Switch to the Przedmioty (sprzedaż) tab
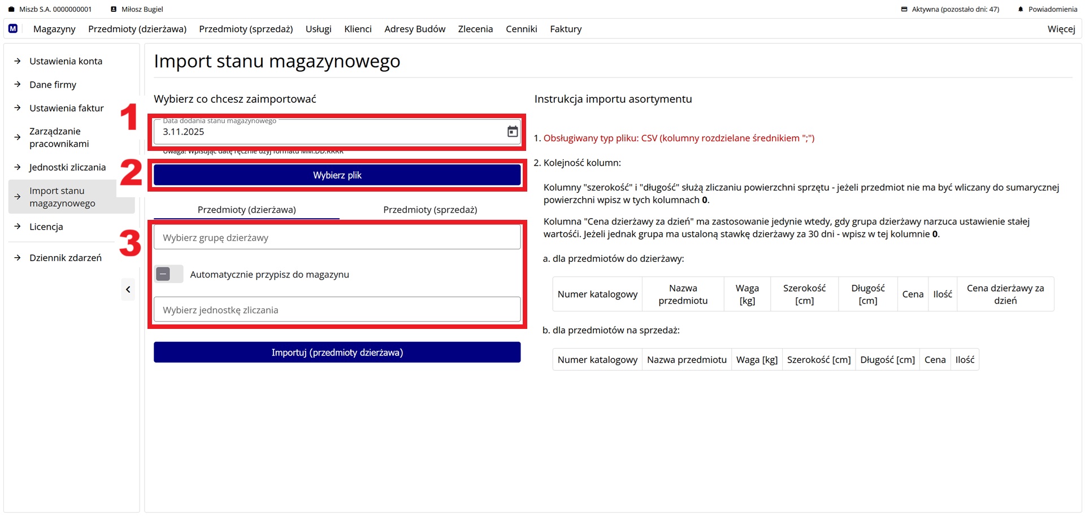 (x=430, y=210)
